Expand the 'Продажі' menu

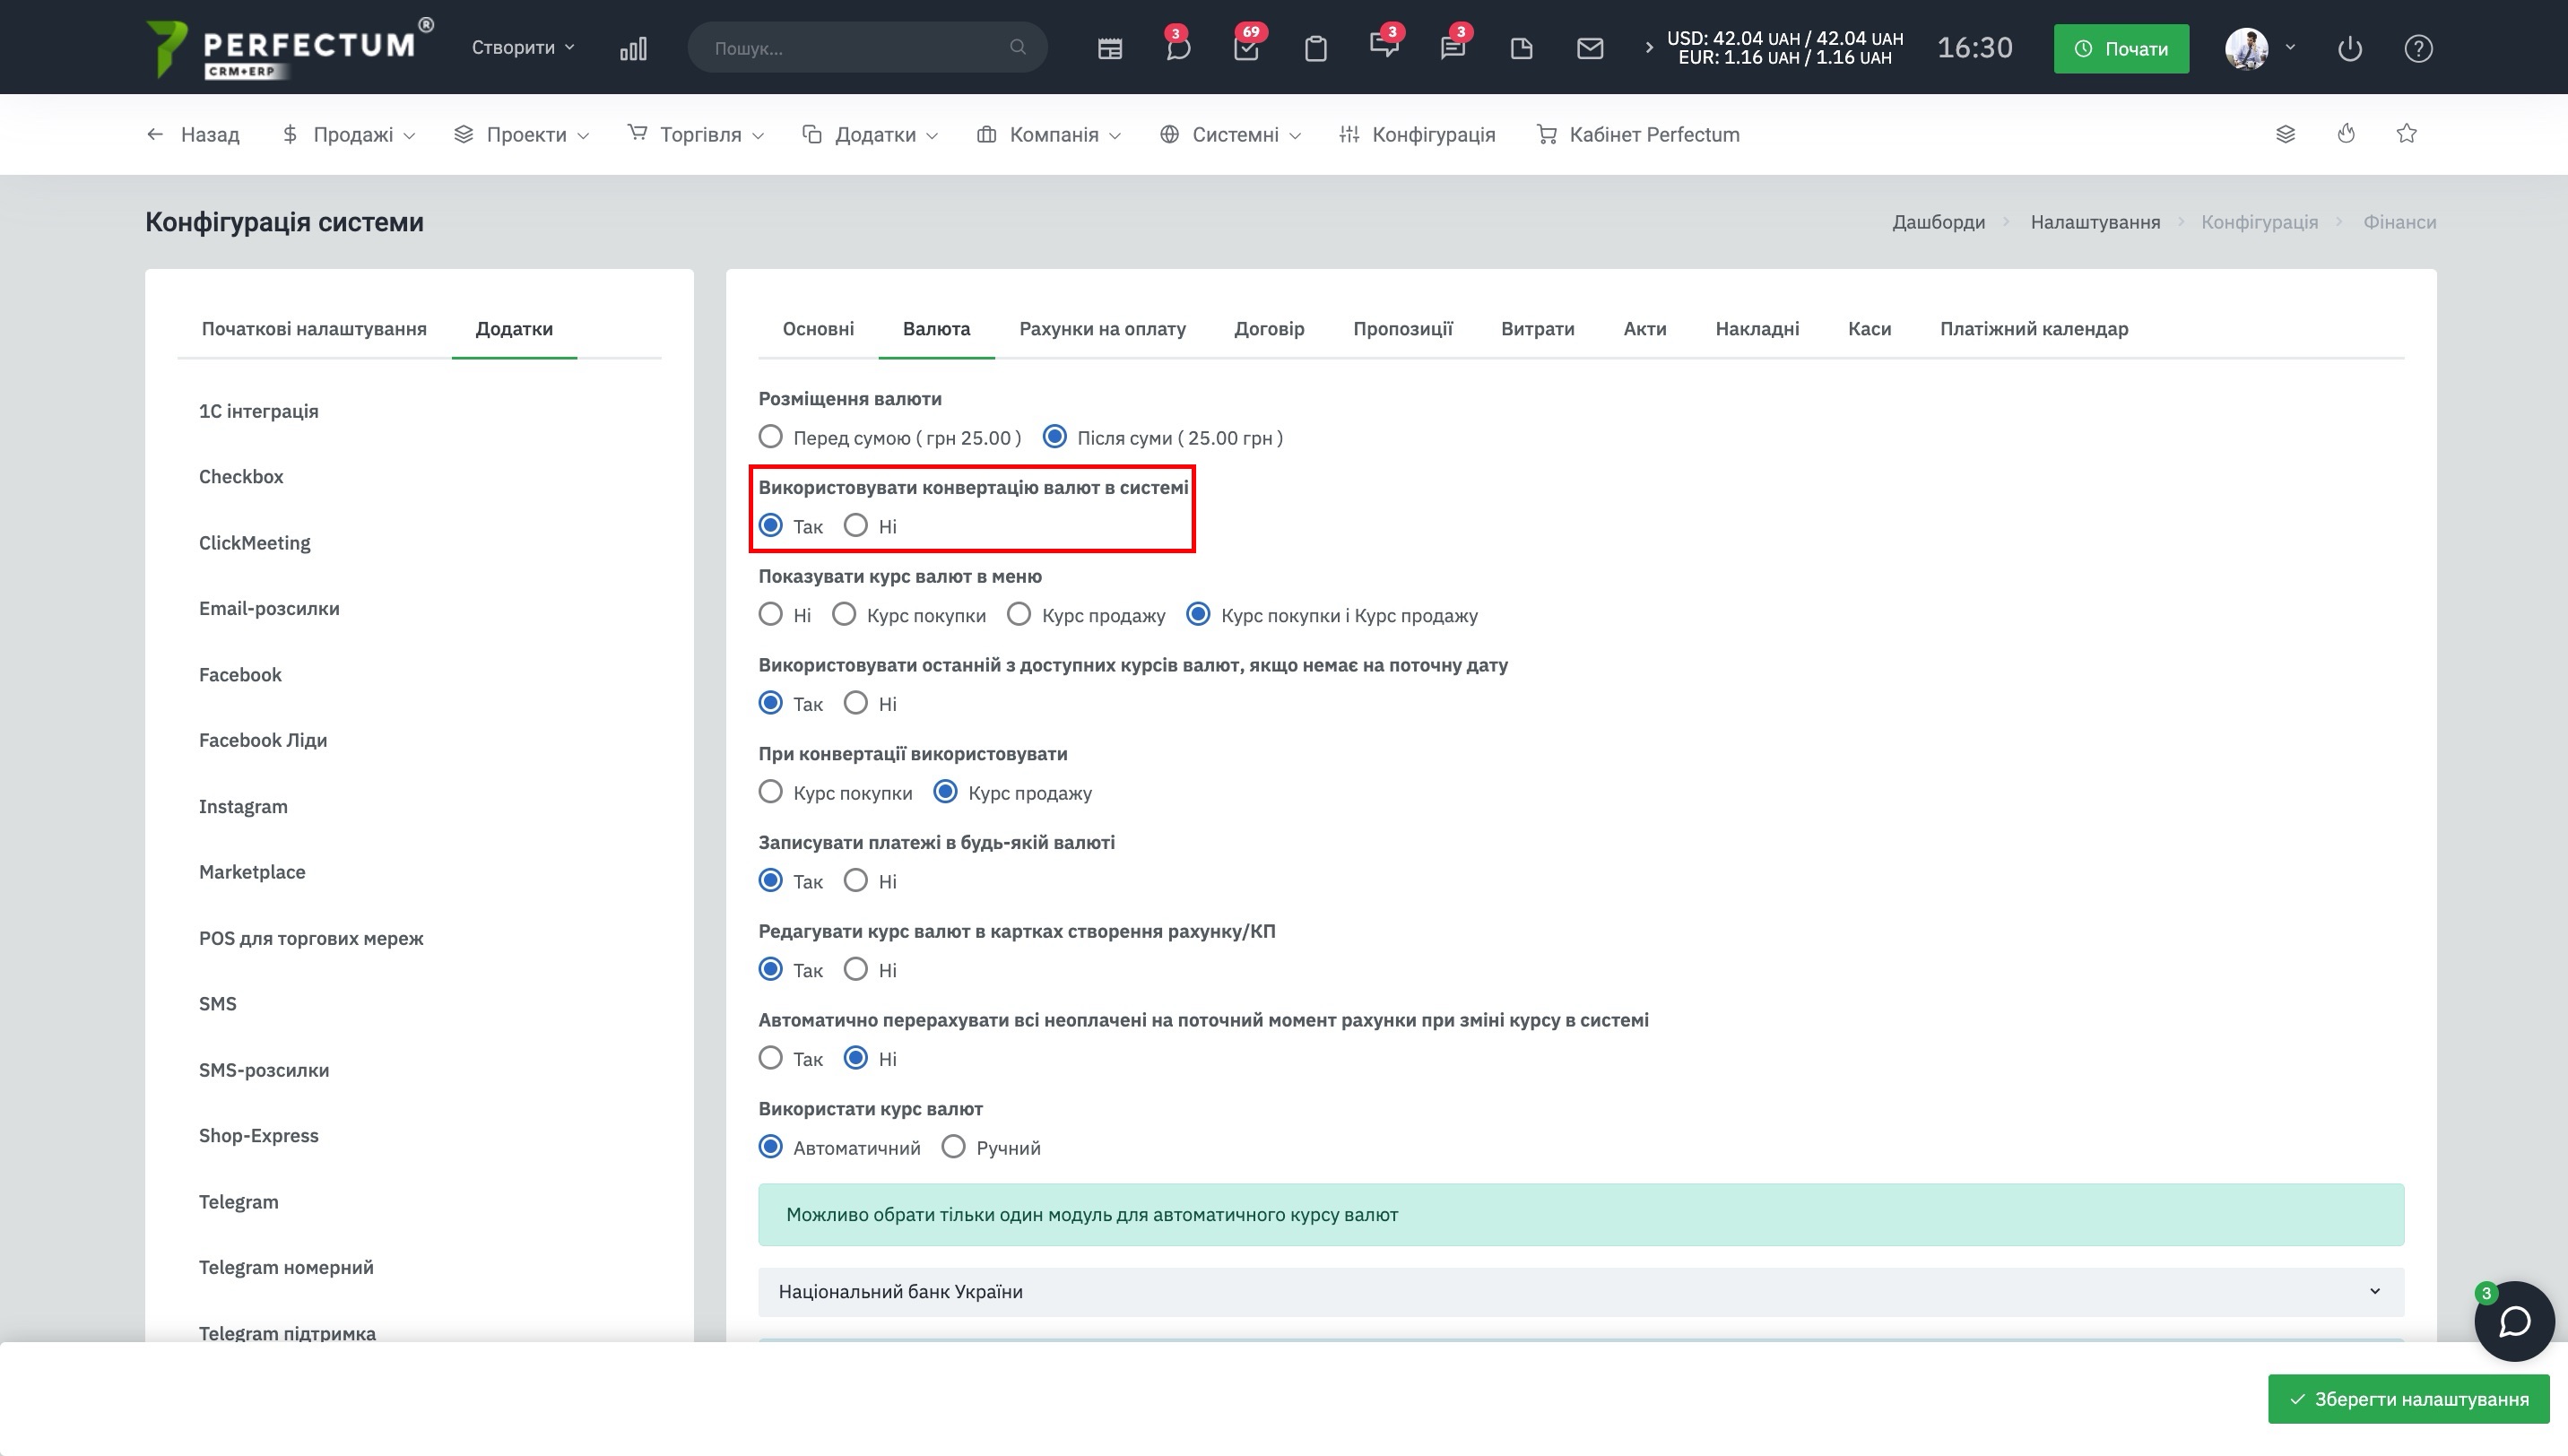349,134
